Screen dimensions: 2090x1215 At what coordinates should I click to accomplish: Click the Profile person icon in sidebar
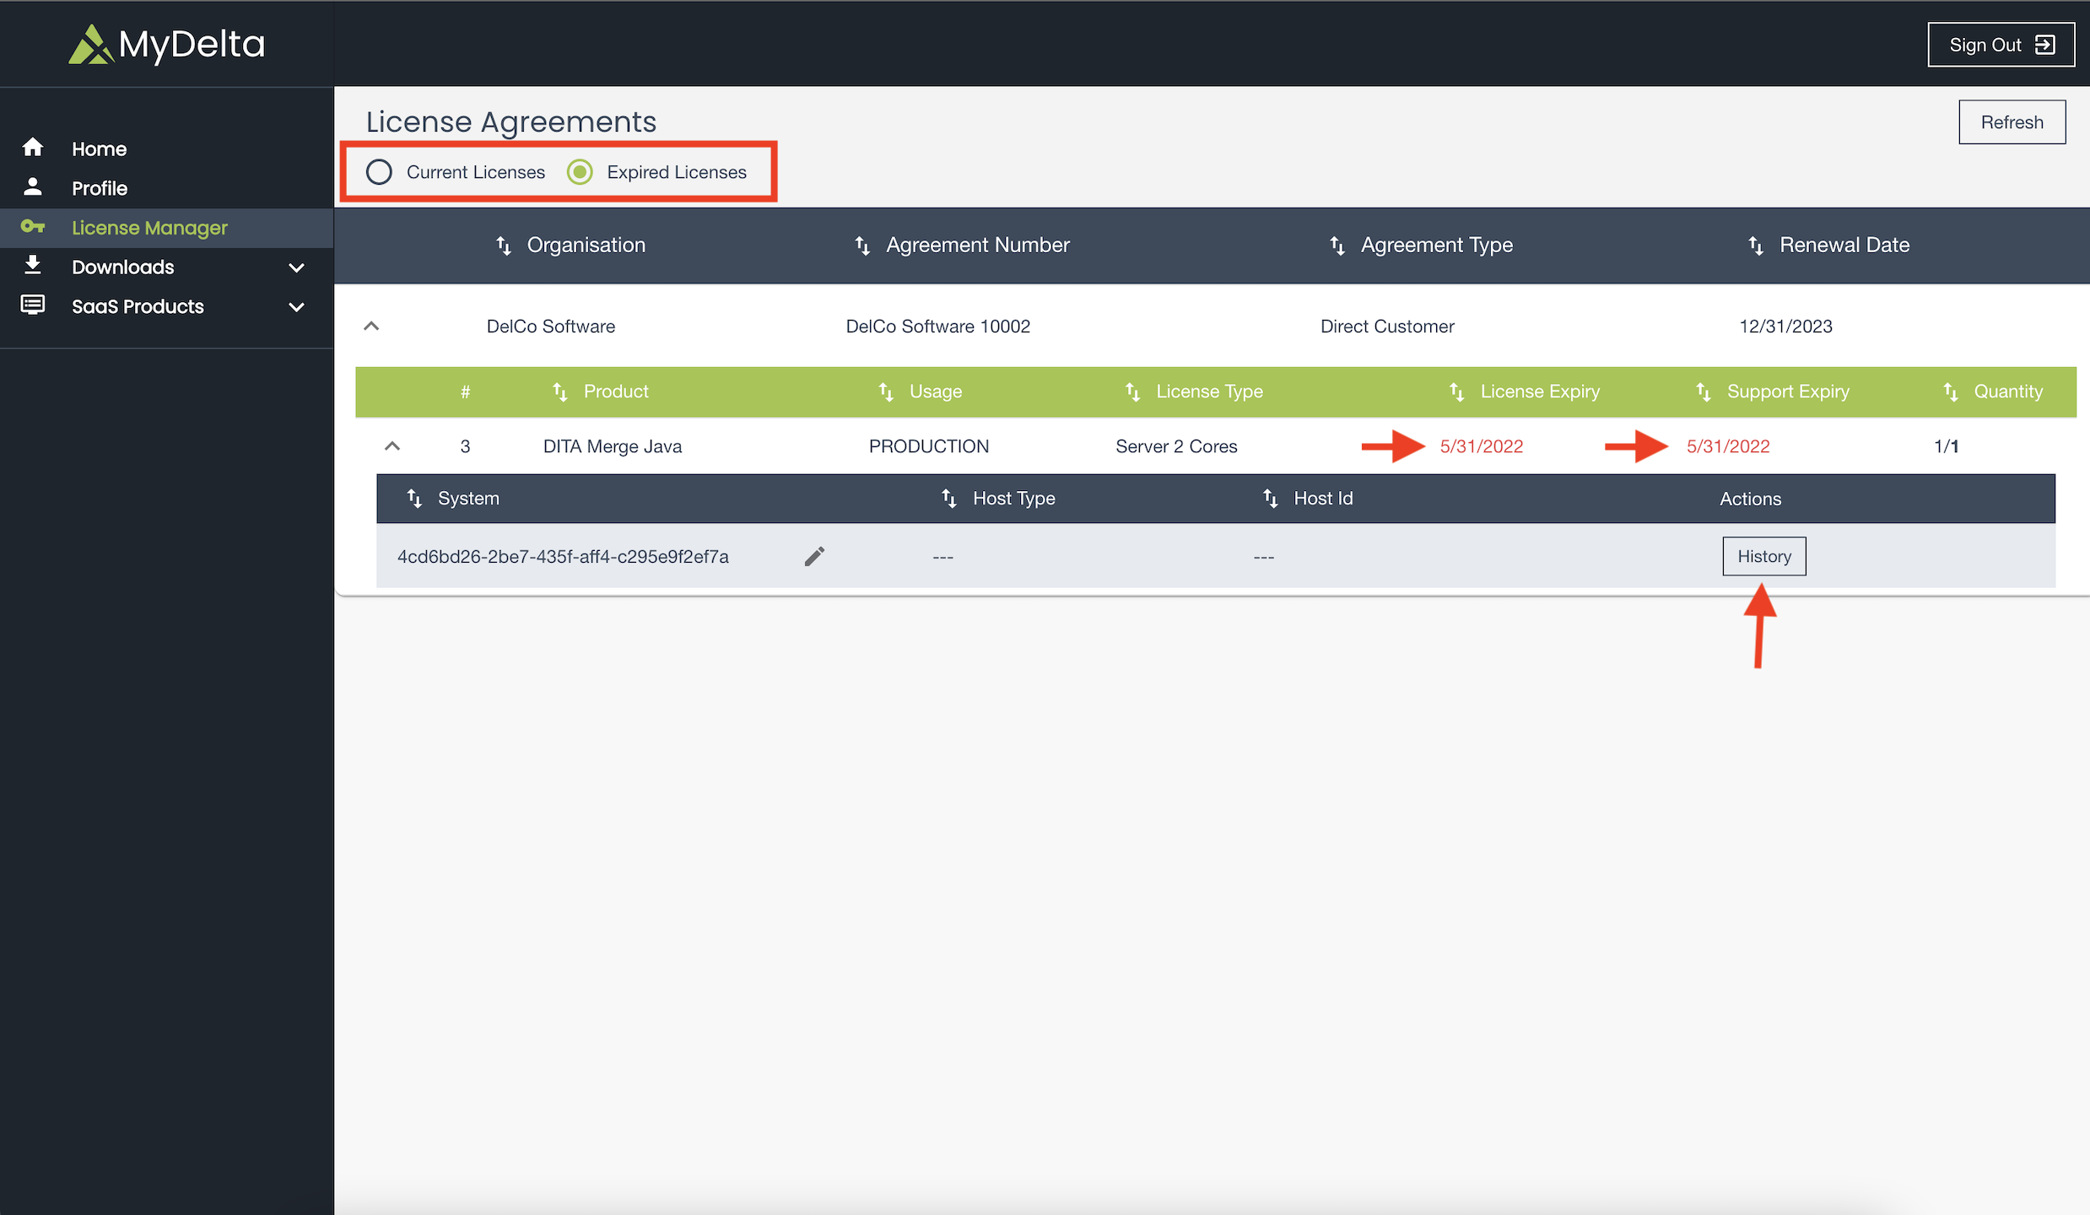tap(33, 187)
